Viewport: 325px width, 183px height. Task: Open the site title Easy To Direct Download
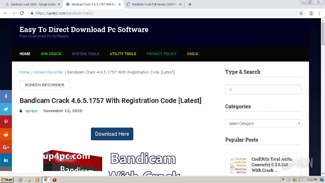tap(84, 29)
